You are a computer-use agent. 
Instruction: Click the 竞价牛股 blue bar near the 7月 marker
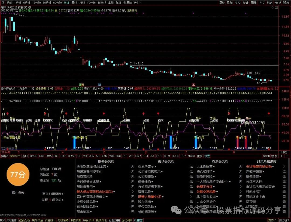196,142
